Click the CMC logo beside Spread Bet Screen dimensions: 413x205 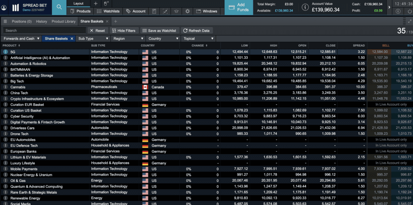[15, 8]
